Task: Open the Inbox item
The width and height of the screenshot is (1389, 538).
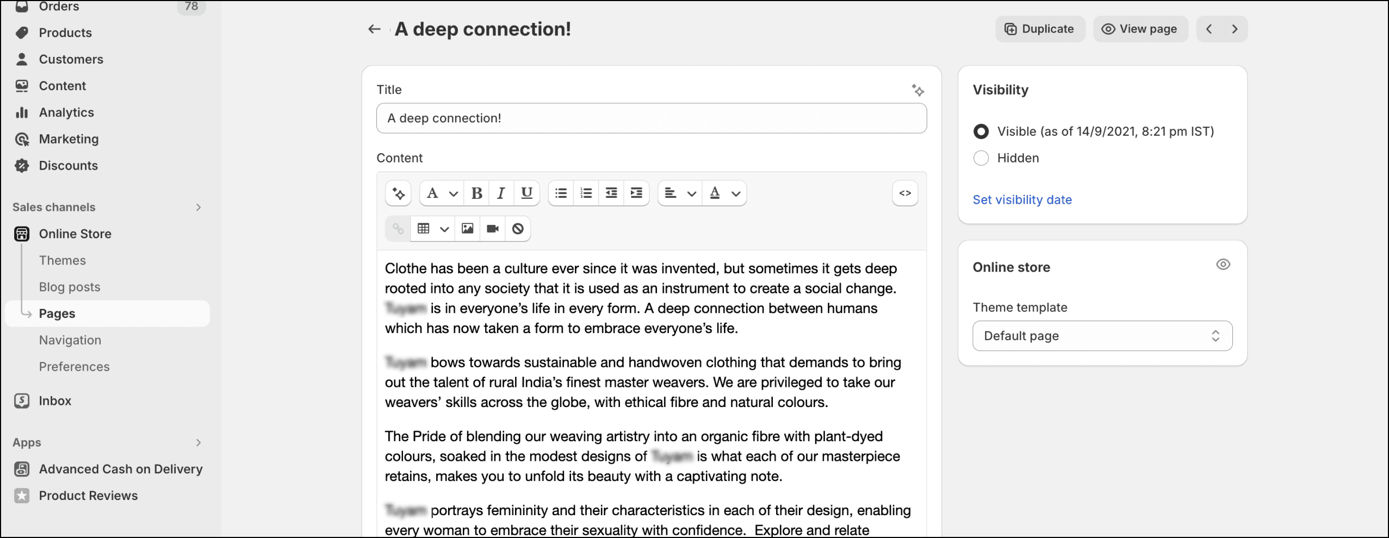Action: tap(55, 401)
